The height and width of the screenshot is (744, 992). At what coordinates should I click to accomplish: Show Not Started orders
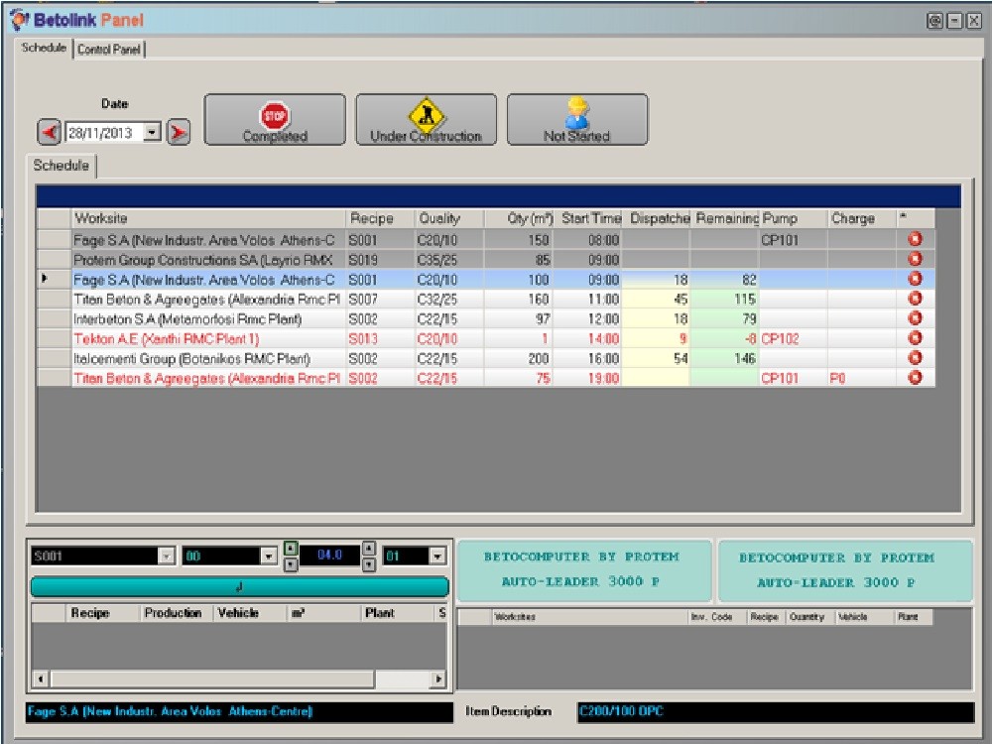click(577, 120)
